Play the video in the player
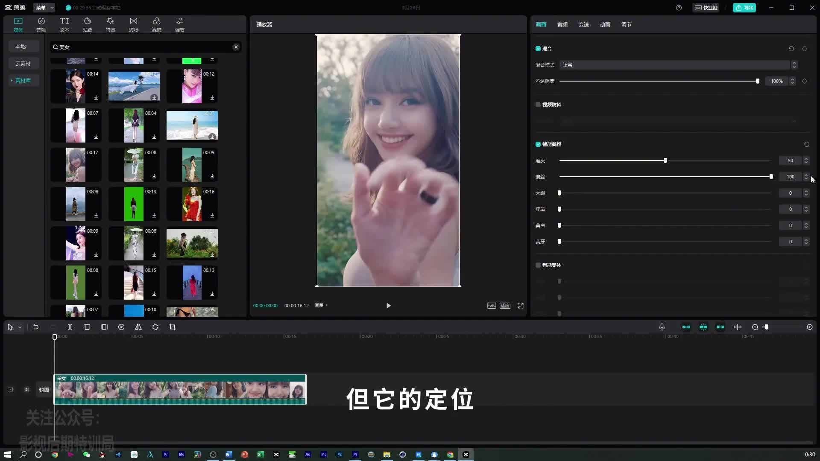The image size is (820, 461). (x=388, y=306)
